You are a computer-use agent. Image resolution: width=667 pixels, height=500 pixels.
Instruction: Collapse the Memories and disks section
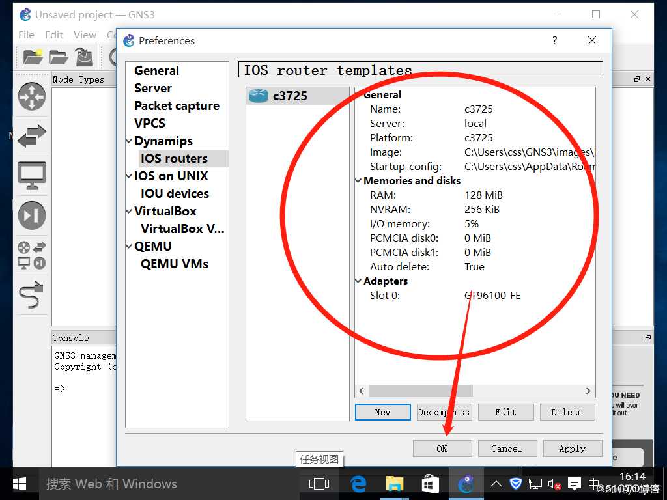point(358,181)
